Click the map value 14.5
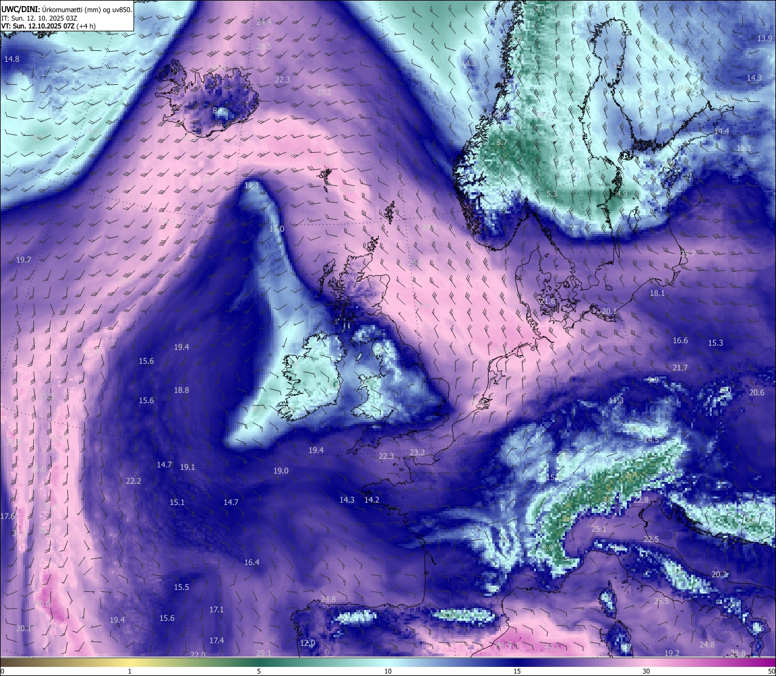This screenshot has width=776, height=676. click(x=651, y=440)
